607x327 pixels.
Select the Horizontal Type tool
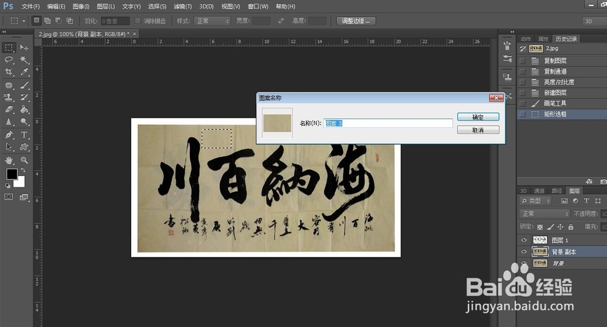pos(24,135)
